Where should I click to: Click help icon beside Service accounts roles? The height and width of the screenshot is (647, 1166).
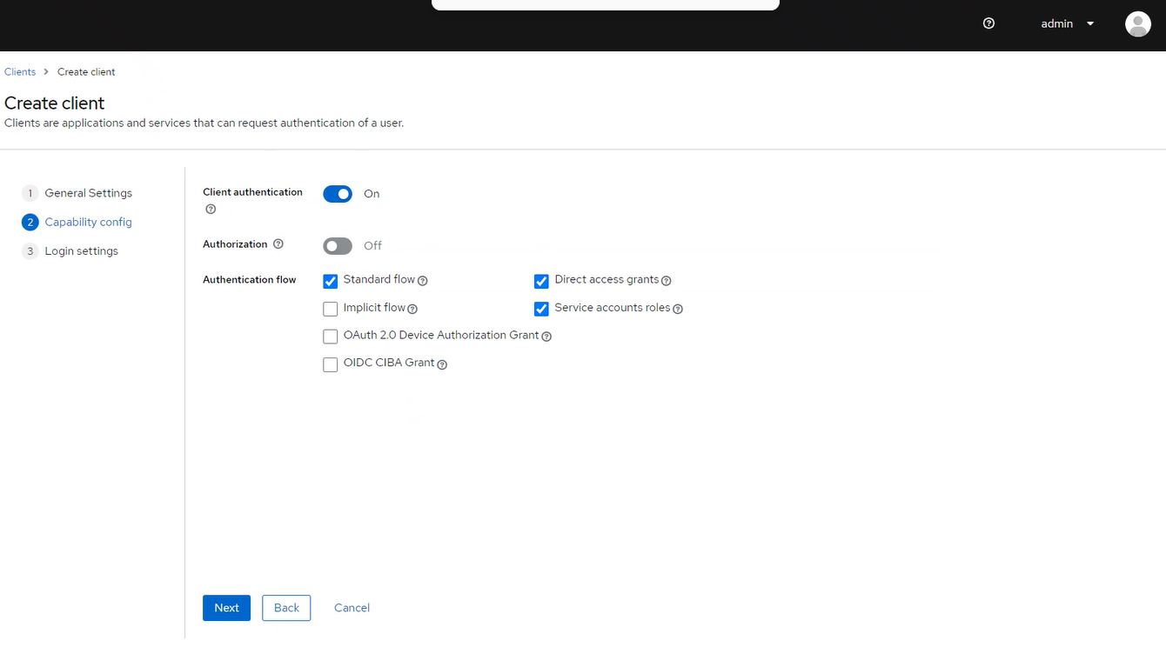coord(678,309)
